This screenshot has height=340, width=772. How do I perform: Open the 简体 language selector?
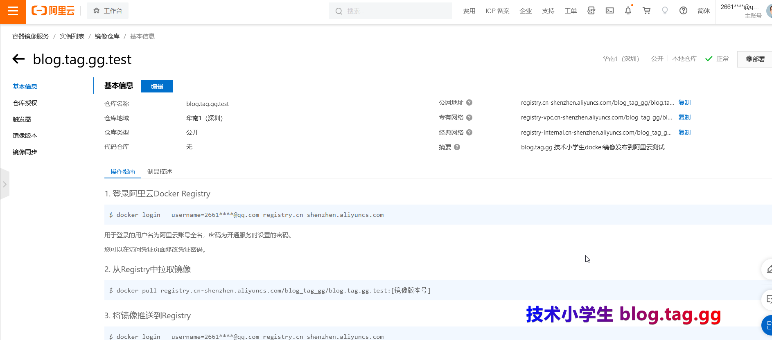pos(703,11)
